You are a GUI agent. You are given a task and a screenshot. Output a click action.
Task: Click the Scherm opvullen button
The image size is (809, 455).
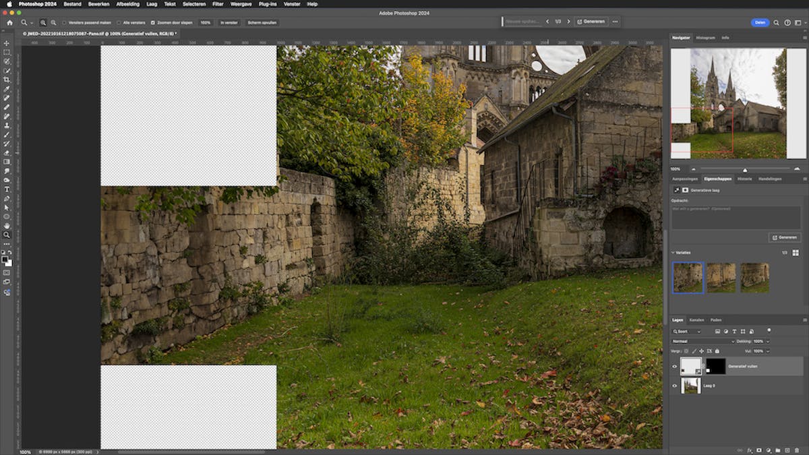point(262,22)
